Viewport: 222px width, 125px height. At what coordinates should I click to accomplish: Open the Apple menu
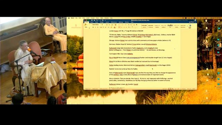(69, 18)
